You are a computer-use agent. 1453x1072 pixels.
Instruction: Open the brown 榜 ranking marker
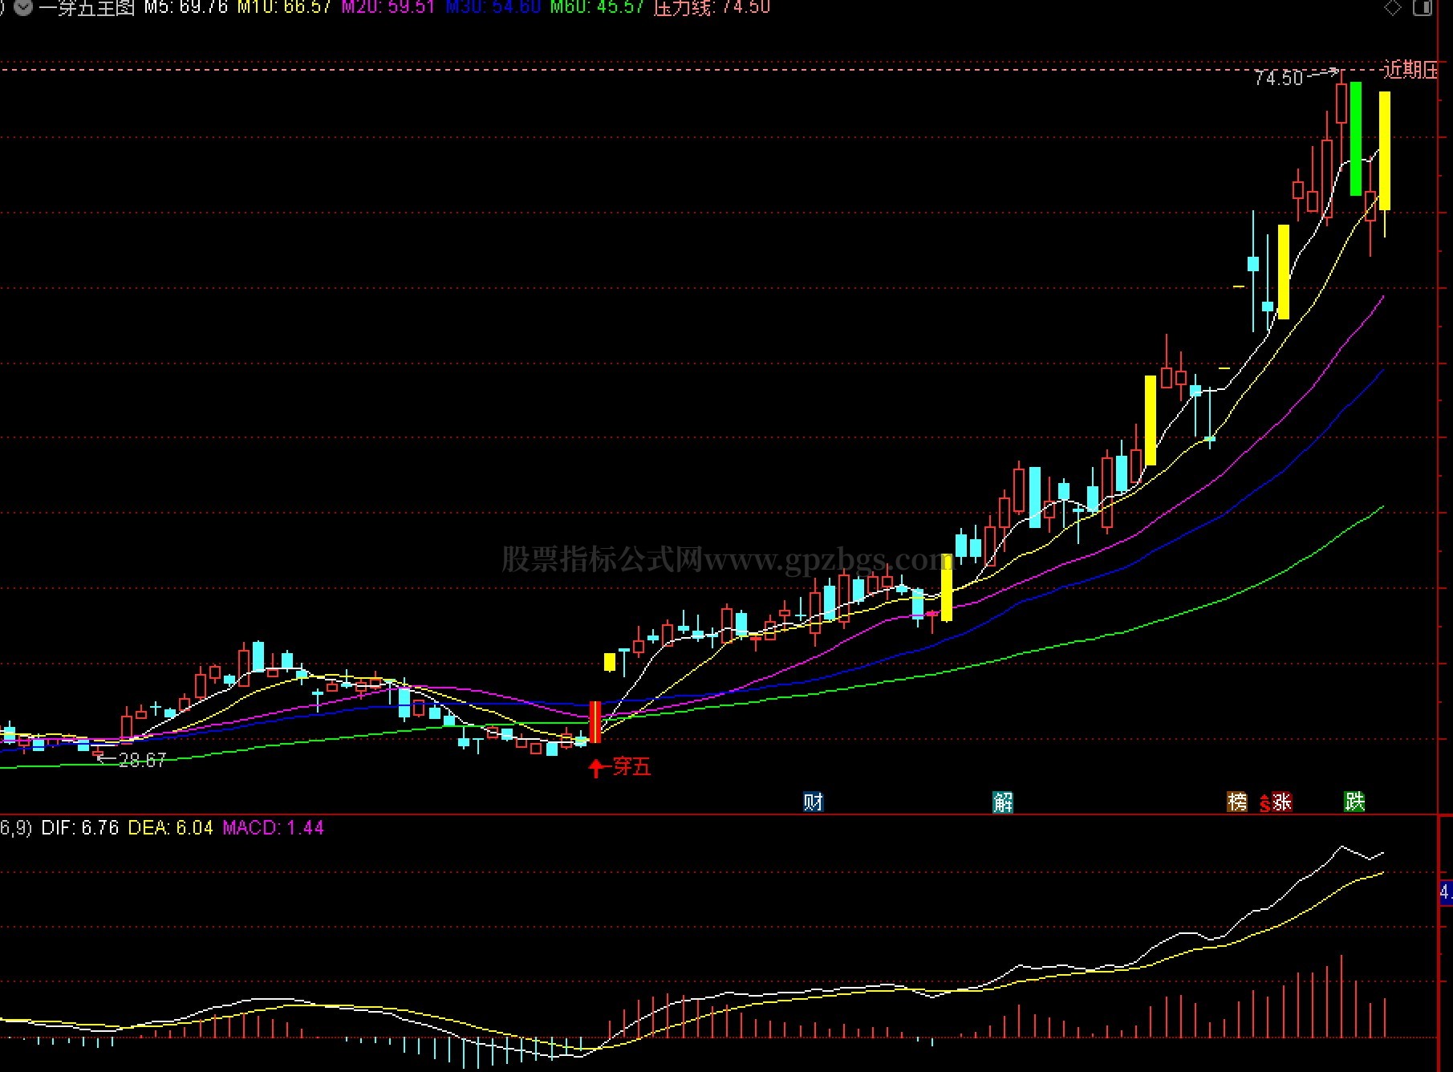pyautogui.click(x=1237, y=802)
